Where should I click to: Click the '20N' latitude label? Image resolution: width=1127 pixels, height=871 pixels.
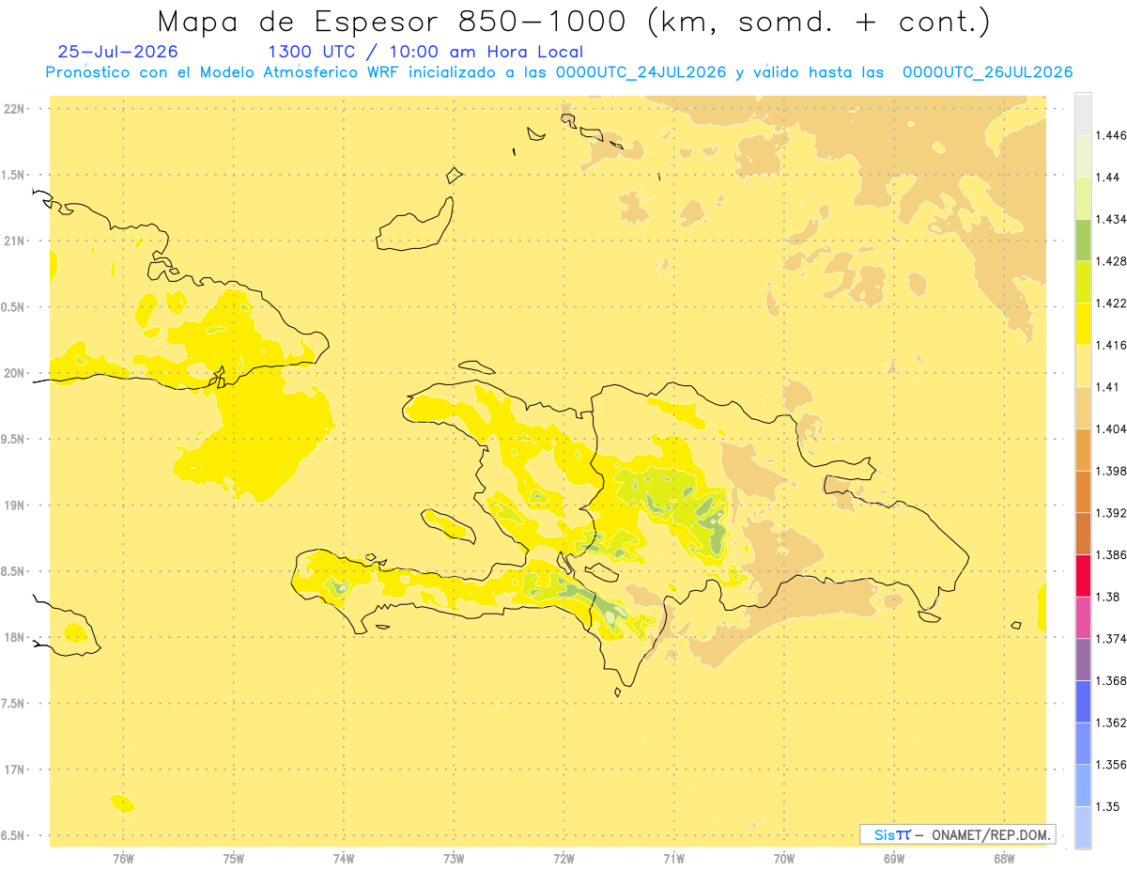point(15,373)
